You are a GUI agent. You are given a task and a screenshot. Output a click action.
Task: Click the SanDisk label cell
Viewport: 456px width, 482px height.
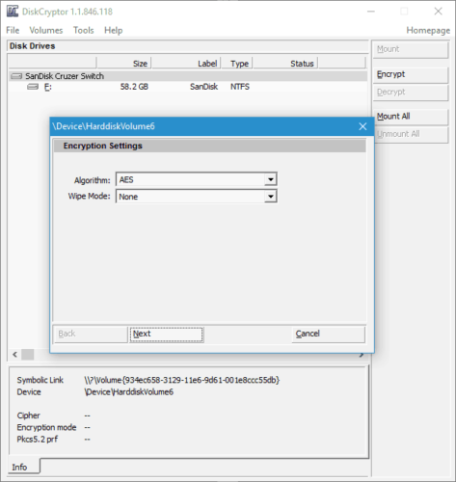(203, 87)
